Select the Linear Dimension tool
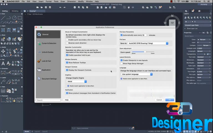213x133 pixels. point(3,73)
